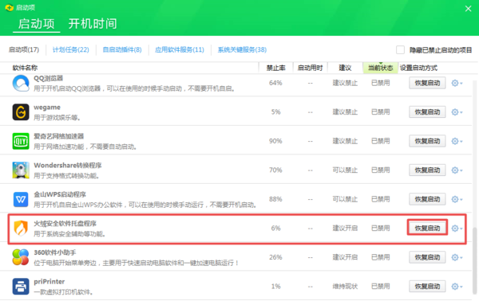Click 恢复启动 for 火绒安全软件托盘程序
Image resolution: width=479 pixels, height=301 pixels.
tap(427, 229)
